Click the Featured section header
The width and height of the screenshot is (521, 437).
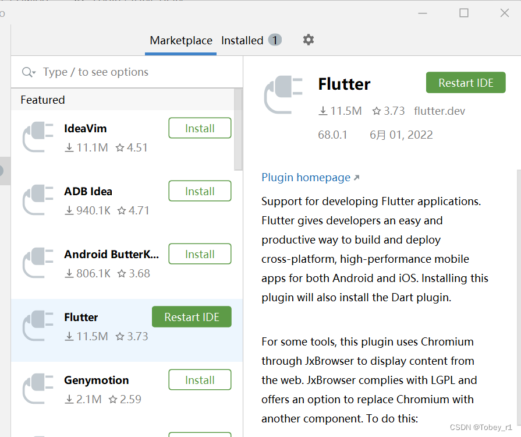click(42, 100)
